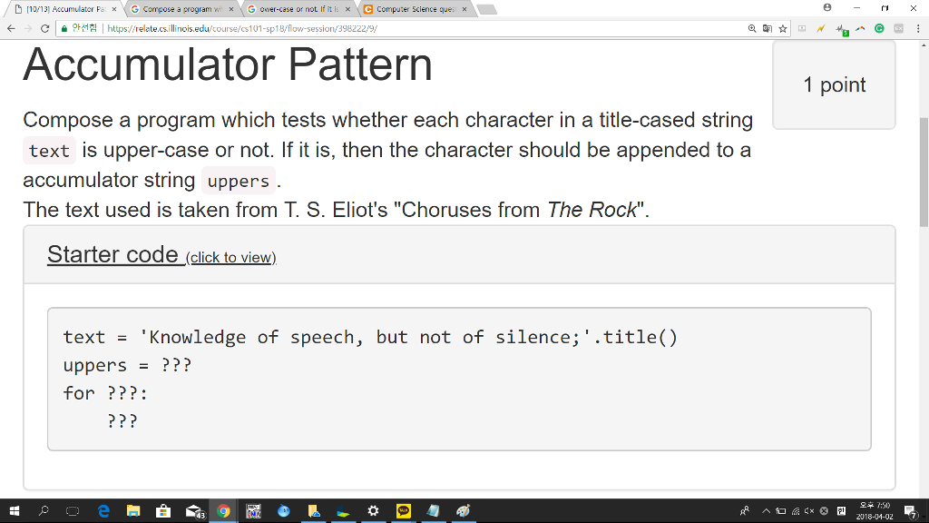929x523 pixels.
Task: Click the Grammarly extension icon
Action: (x=878, y=28)
